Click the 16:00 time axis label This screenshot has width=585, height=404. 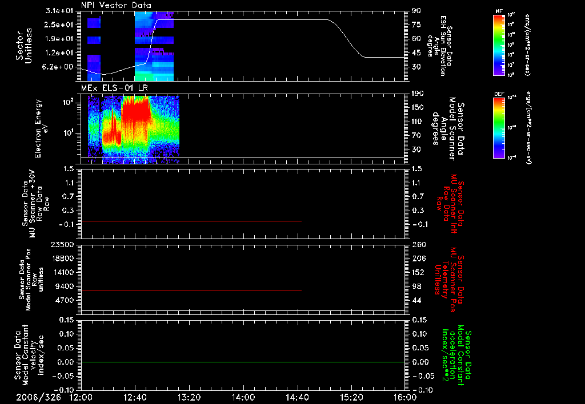(x=405, y=397)
